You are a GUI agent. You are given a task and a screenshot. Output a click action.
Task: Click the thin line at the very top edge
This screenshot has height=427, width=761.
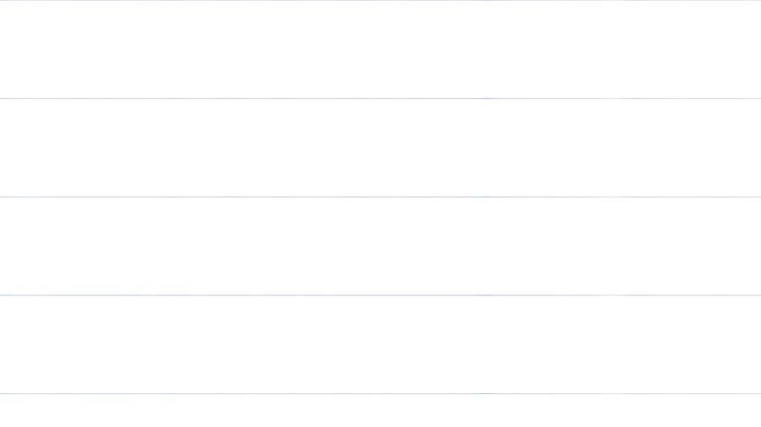point(380,0)
